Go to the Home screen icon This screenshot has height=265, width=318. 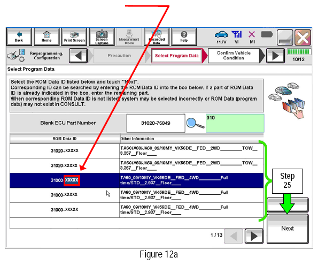coord(46,37)
